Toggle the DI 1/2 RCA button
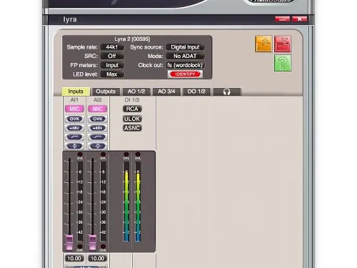This screenshot has width=357, height=268. [x=132, y=109]
